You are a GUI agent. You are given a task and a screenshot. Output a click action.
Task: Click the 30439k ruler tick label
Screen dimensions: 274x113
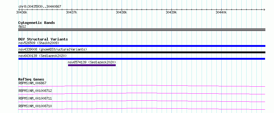coord(171,12)
